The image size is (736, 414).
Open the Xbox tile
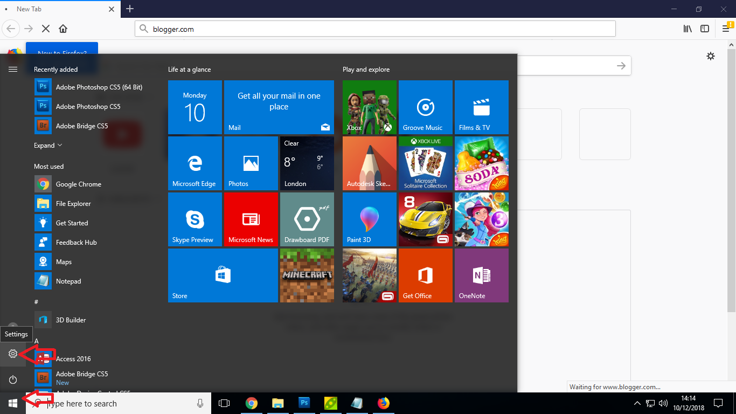[370, 107]
